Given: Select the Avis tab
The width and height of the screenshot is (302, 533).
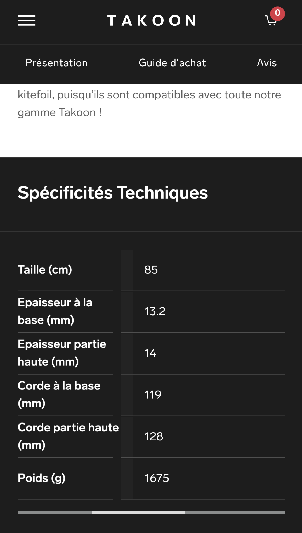Looking at the screenshot, I should pos(267,63).
